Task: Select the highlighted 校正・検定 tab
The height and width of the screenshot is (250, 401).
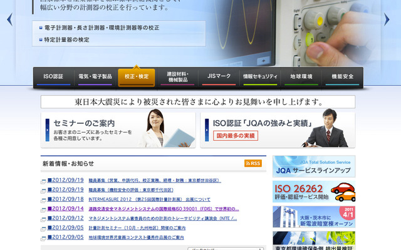Action: point(137,77)
